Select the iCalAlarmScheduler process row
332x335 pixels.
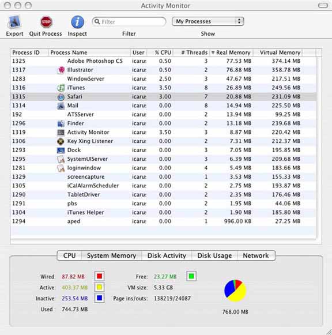(163, 186)
